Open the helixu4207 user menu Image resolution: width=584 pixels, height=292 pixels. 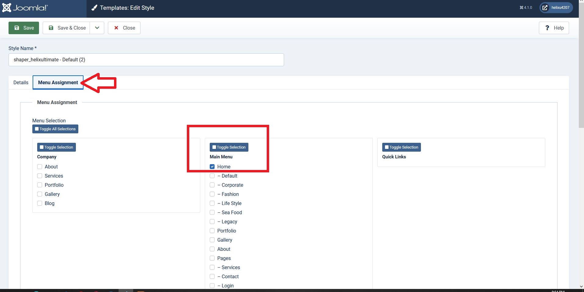click(x=556, y=8)
